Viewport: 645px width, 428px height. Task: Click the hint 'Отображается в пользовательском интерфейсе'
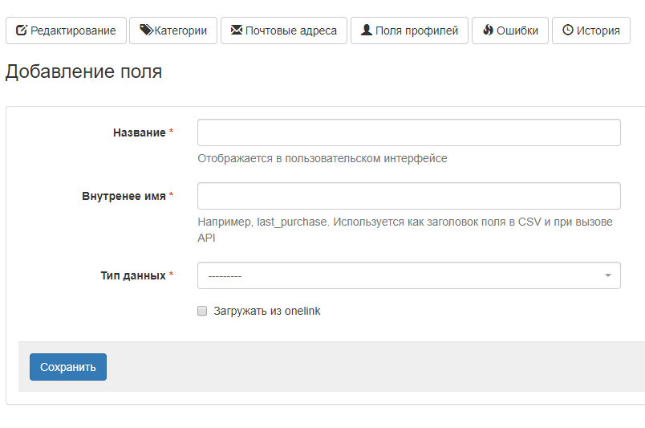pyautogui.click(x=322, y=159)
